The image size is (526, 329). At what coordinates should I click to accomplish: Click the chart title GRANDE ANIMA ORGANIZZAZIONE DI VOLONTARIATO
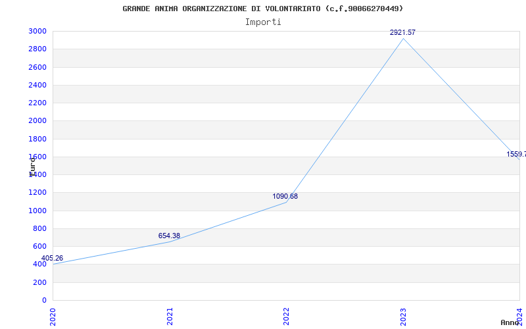(262, 9)
